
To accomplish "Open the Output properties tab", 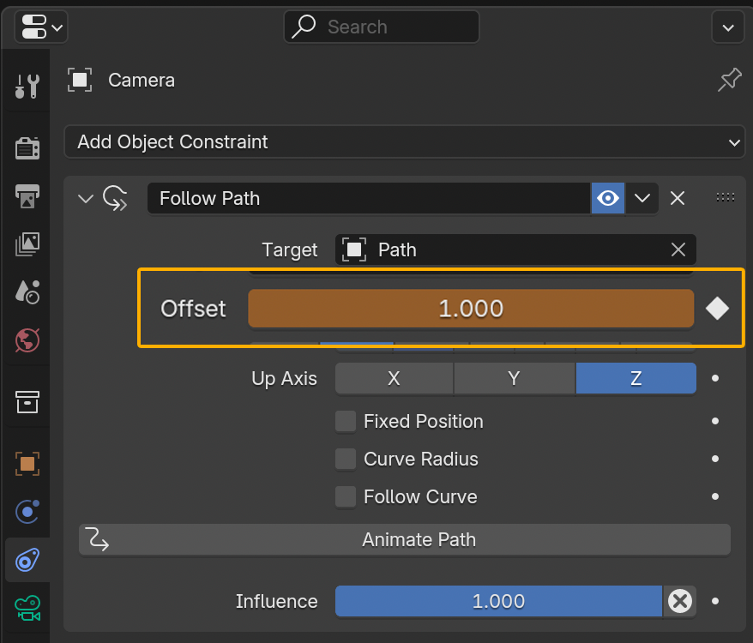I will [x=27, y=195].
